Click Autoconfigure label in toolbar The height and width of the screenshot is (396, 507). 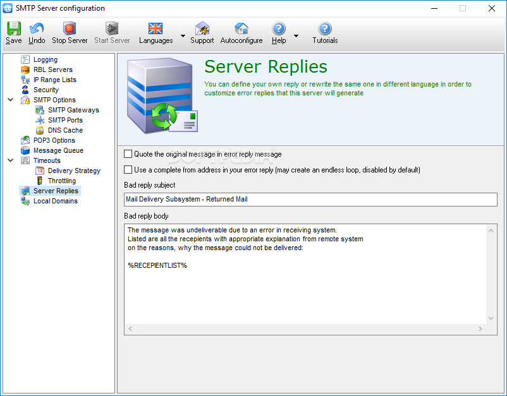coord(241,40)
